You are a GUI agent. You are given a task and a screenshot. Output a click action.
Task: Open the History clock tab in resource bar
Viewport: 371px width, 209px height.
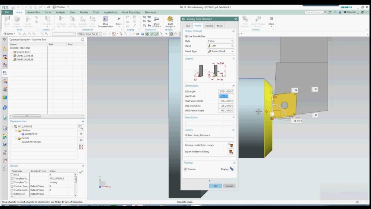coord(5,128)
